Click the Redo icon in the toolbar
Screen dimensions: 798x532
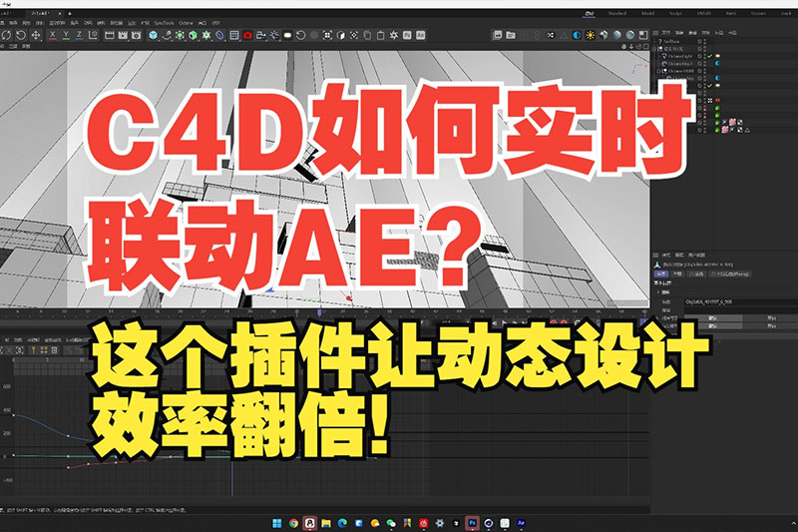coord(20,35)
